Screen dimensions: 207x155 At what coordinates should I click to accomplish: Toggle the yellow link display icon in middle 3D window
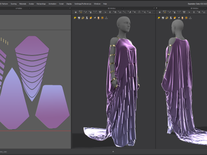click(83, 18)
